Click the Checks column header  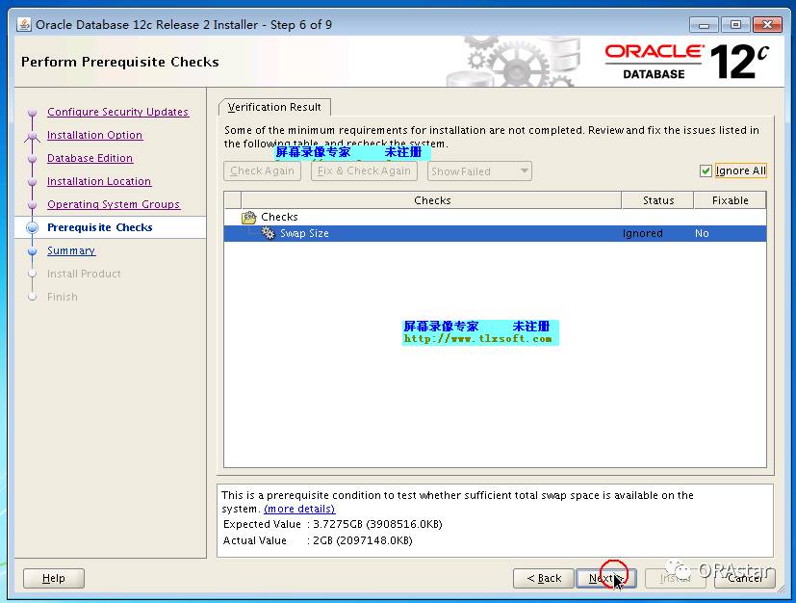tap(431, 200)
